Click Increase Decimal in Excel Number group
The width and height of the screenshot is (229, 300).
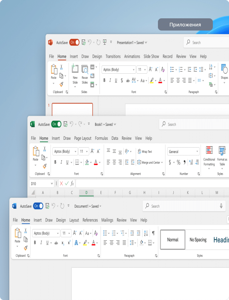tap(191, 162)
